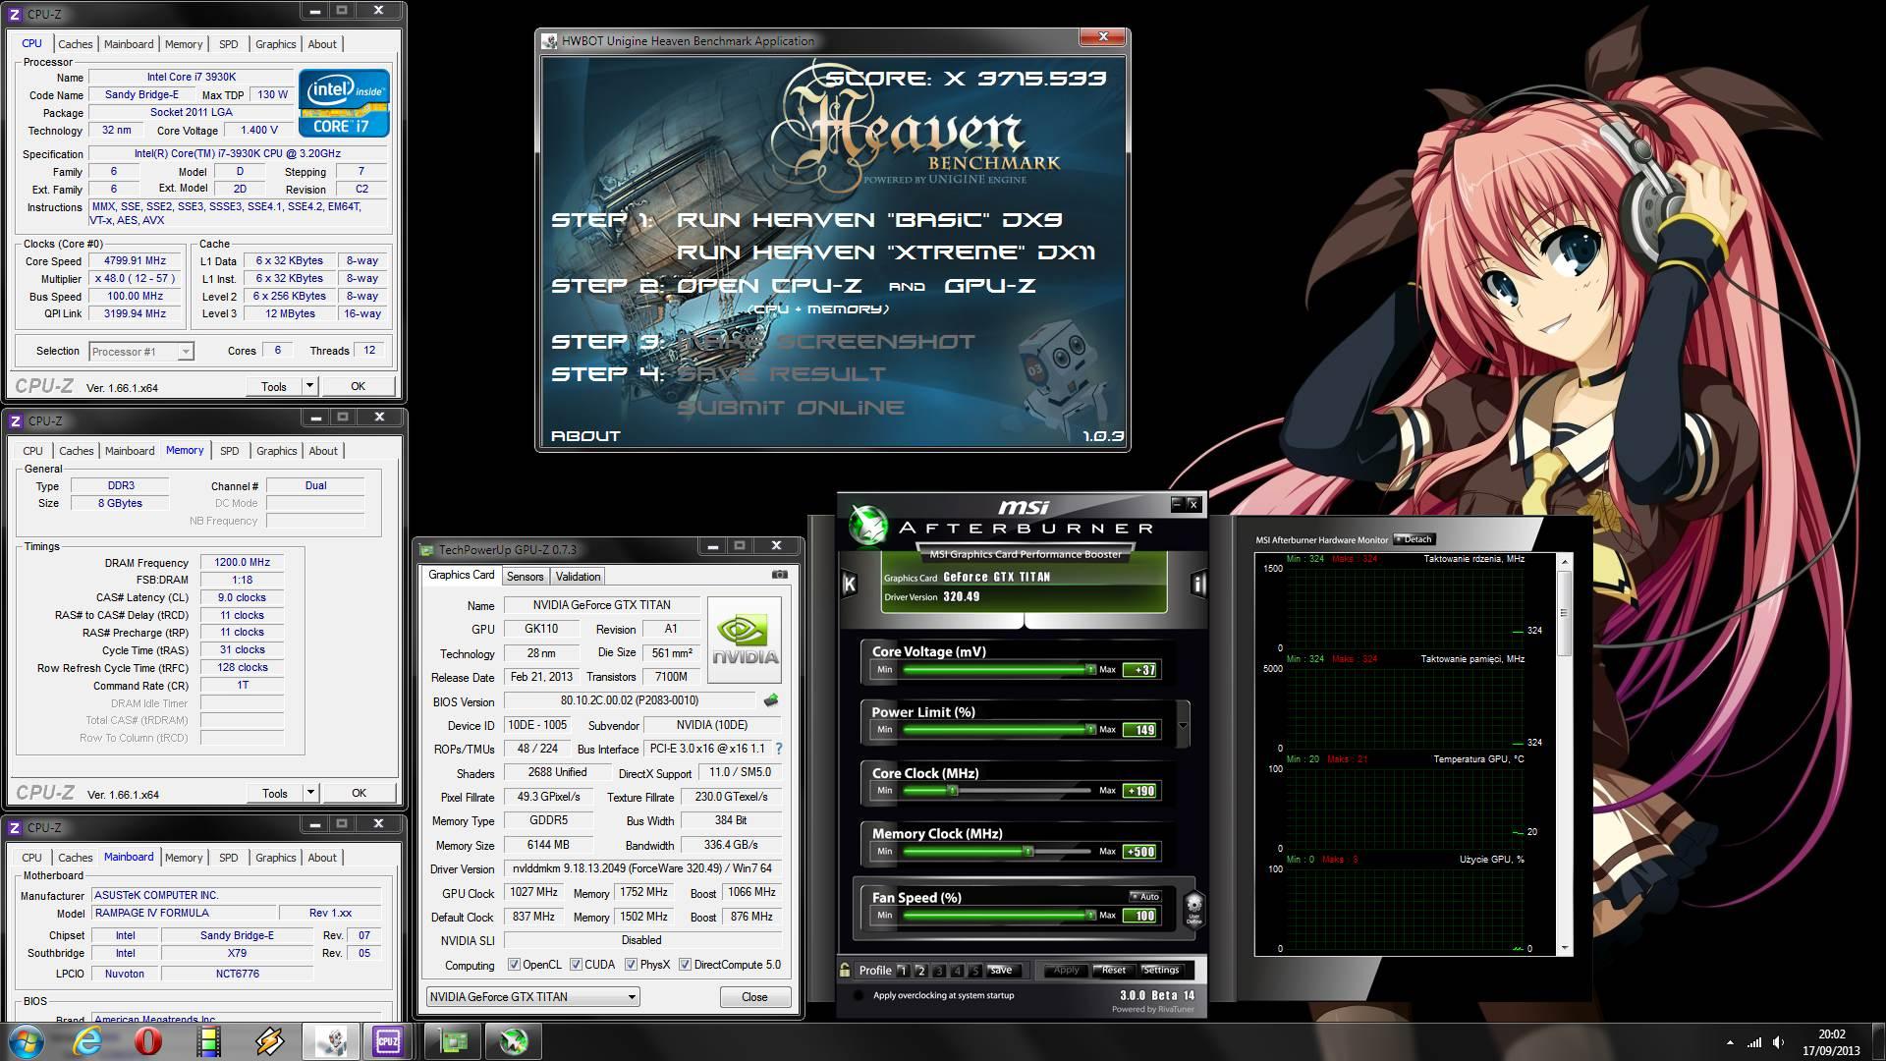The image size is (1886, 1061).
Task: Open SPD tab in Memory CPU-Z window
Action: click(230, 451)
